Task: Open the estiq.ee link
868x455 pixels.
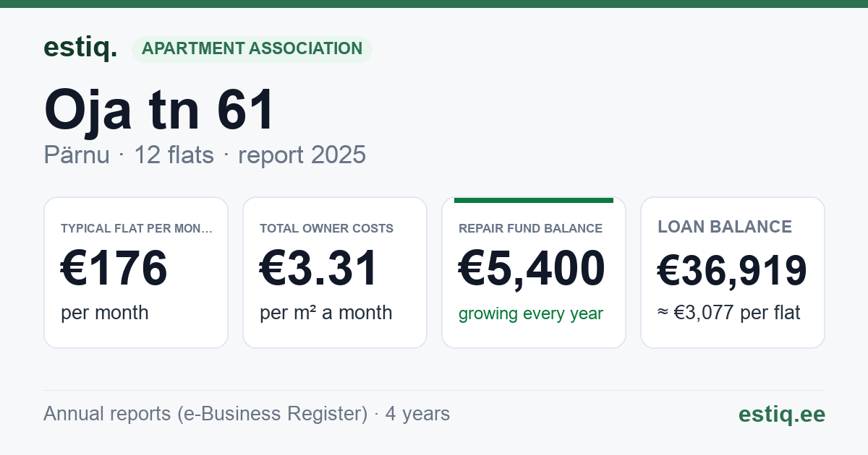Action: 782,414
